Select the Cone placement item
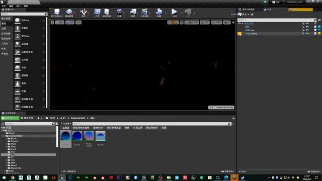Viewport: 322px width, 181px height. [30, 83]
